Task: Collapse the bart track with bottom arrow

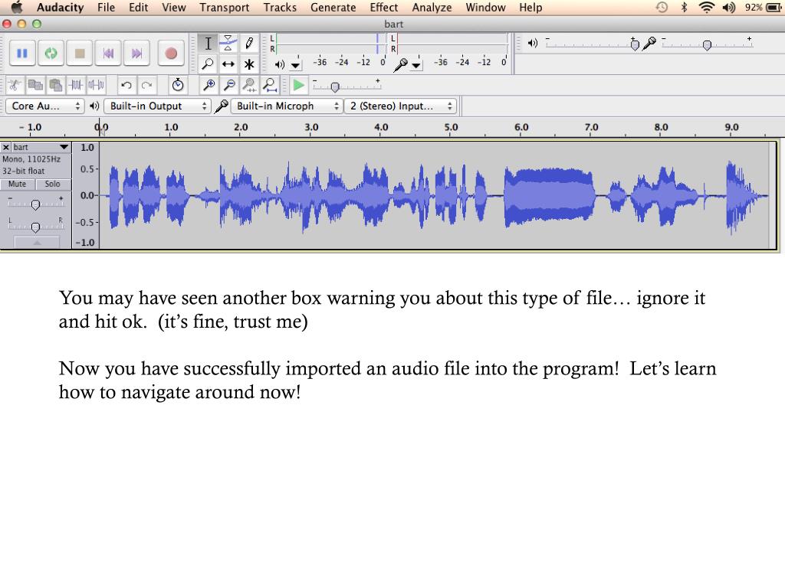Action: coord(37,243)
